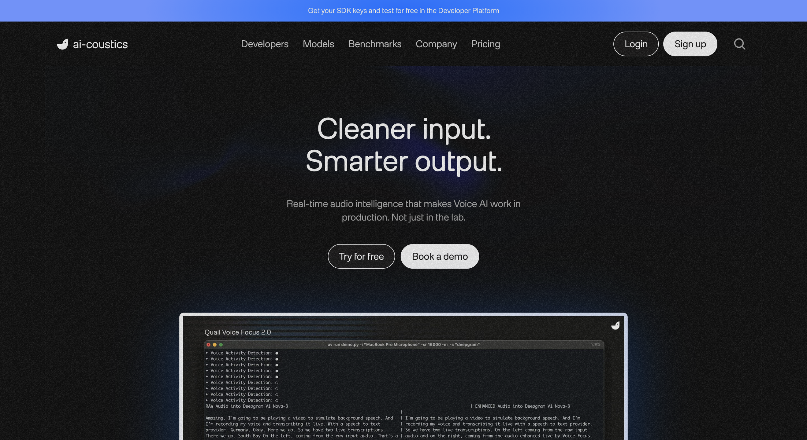Open the search magnifier icon

(x=739, y=44)
